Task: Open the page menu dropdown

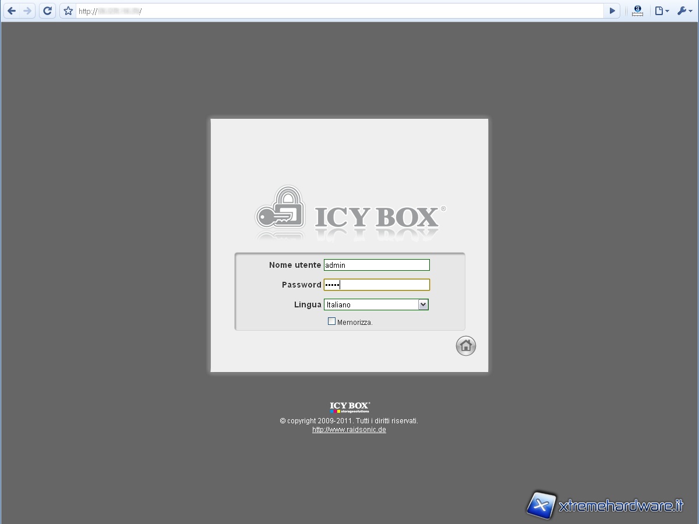Action: tap(661, 10)
